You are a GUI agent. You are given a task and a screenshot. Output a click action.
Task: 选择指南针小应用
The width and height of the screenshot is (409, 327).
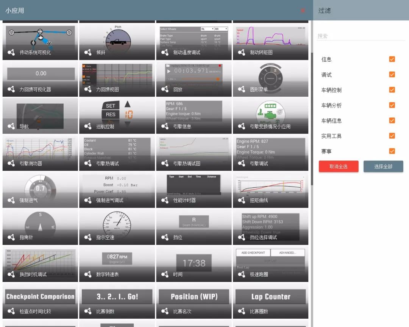40,227
